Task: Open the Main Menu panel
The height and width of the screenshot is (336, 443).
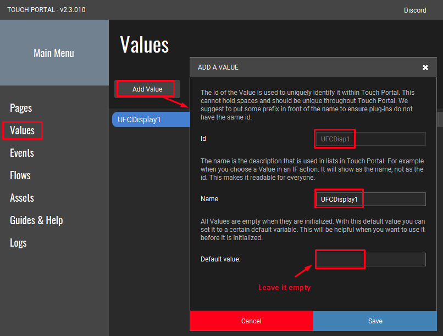Action: click(x=54, y=53)
